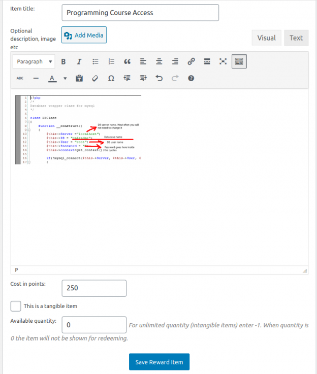317x374 pixels.
Task: Check "This is a tangible item"
Action: [x=16, y=306]
